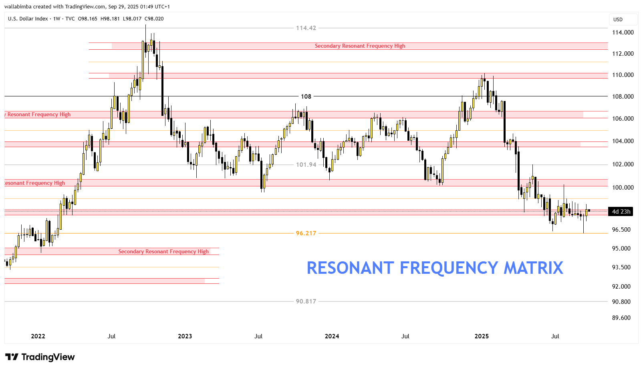Select the blue RESONANT FREQUENCY MATRIX text
Image resolution: width=643 pixels, height=370 pixels.
(435, 268)
